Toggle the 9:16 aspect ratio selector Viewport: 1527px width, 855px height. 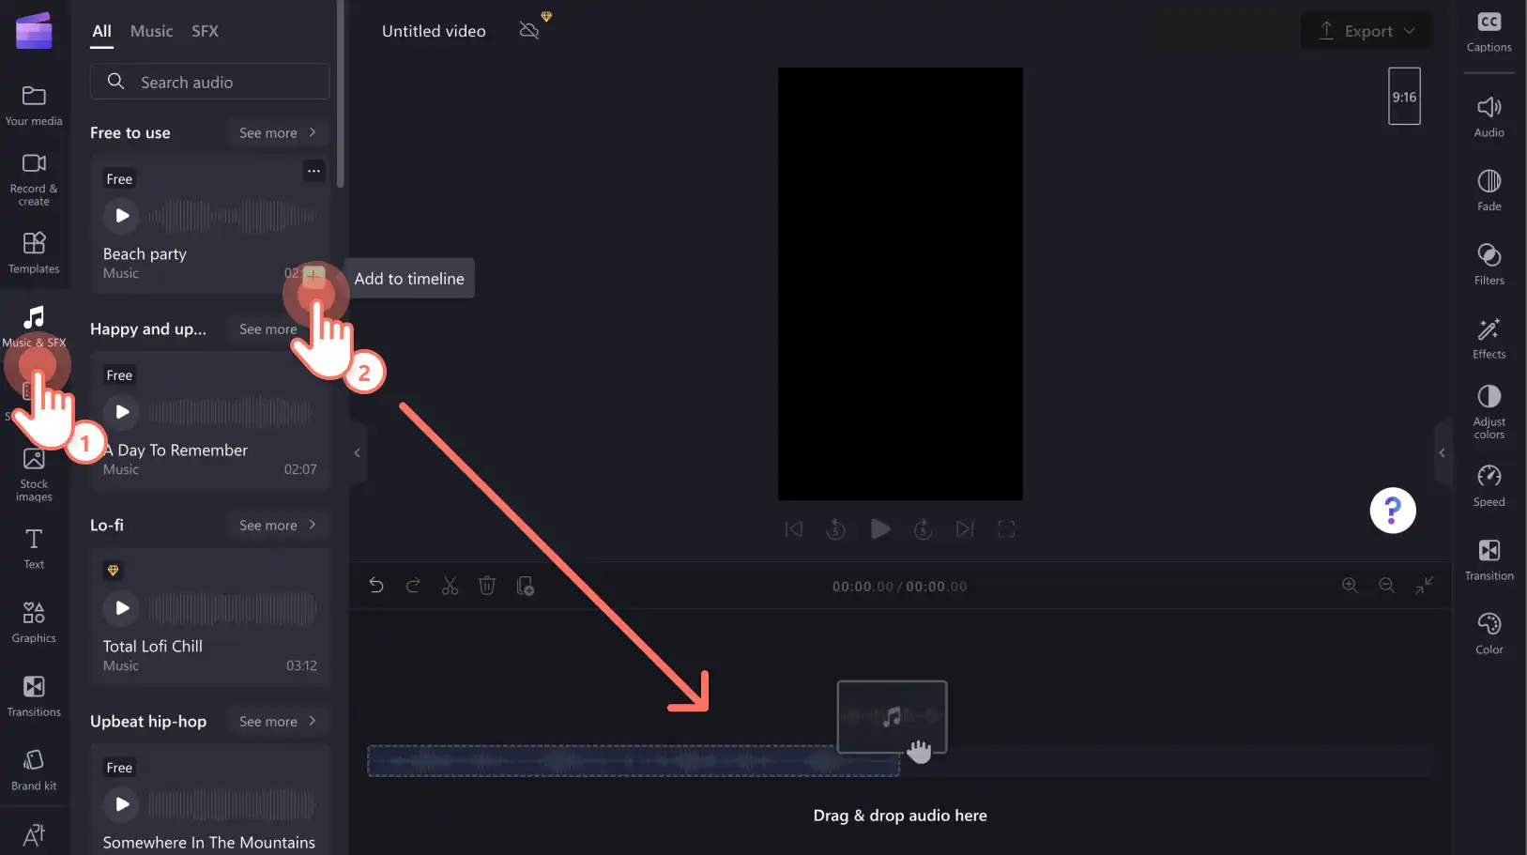click(x=1404, y=97)
